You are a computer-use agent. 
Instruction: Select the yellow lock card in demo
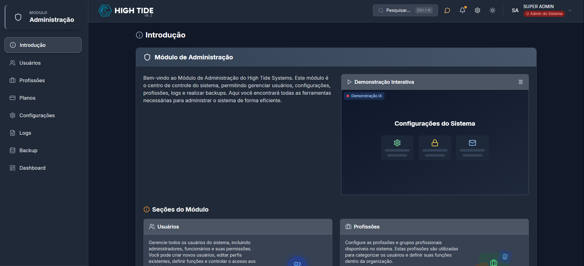tap(435, 148)
